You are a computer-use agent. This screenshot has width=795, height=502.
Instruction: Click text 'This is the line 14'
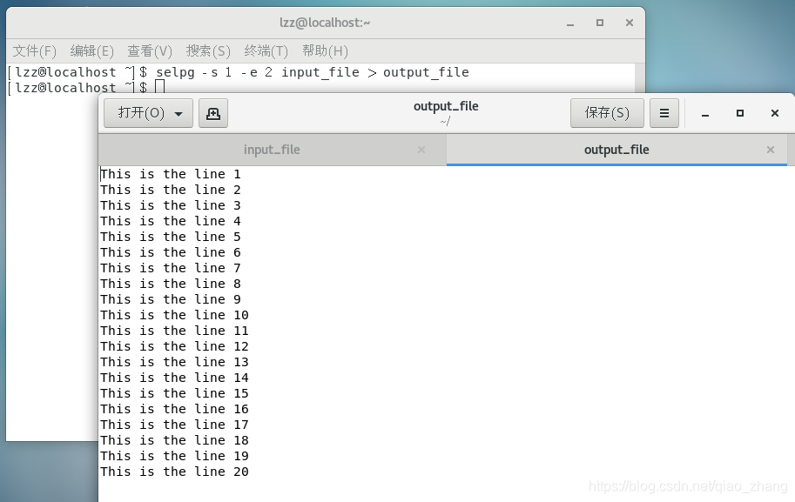[174, 378]
